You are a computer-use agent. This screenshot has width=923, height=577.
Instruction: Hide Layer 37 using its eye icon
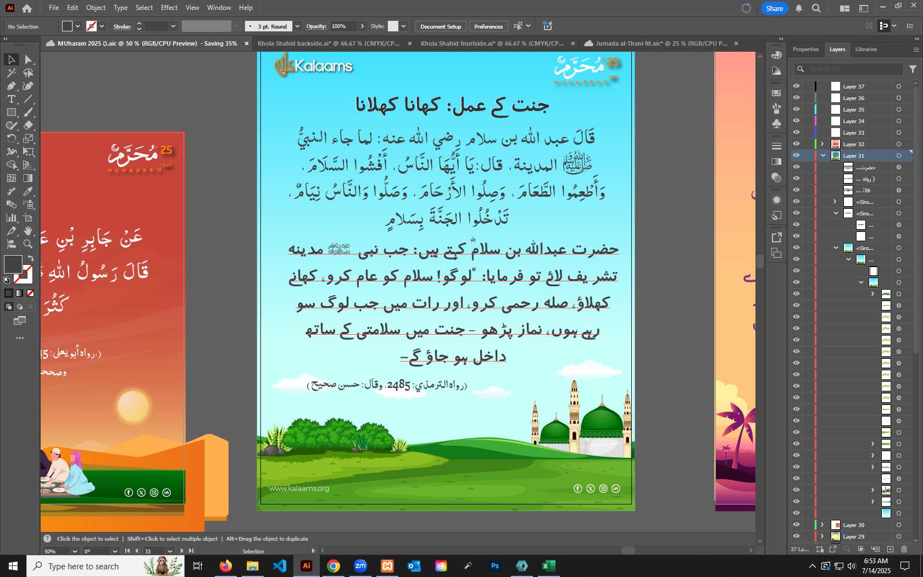click(x=796, y=86)
